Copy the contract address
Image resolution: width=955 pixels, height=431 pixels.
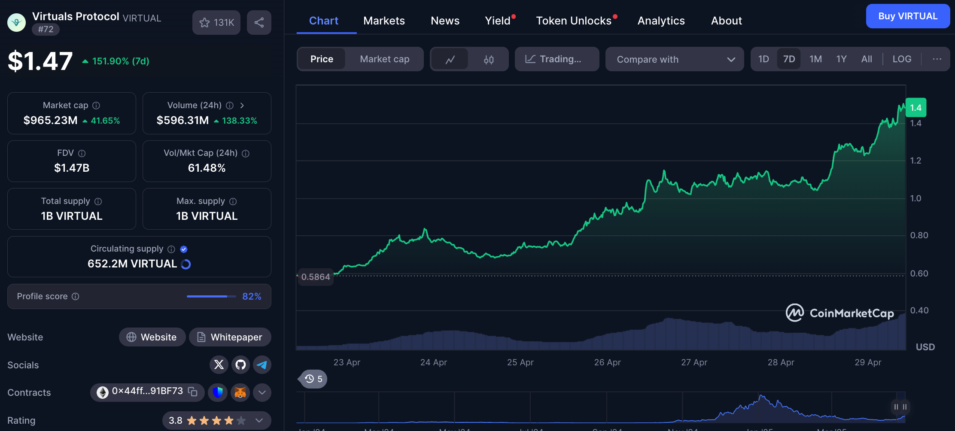193,392
